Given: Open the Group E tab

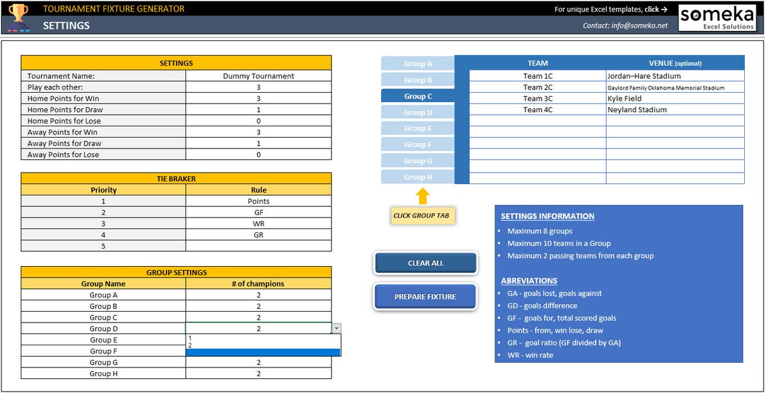Looking at the screenshot, I should pyautogui.click(x=417, y=128).
